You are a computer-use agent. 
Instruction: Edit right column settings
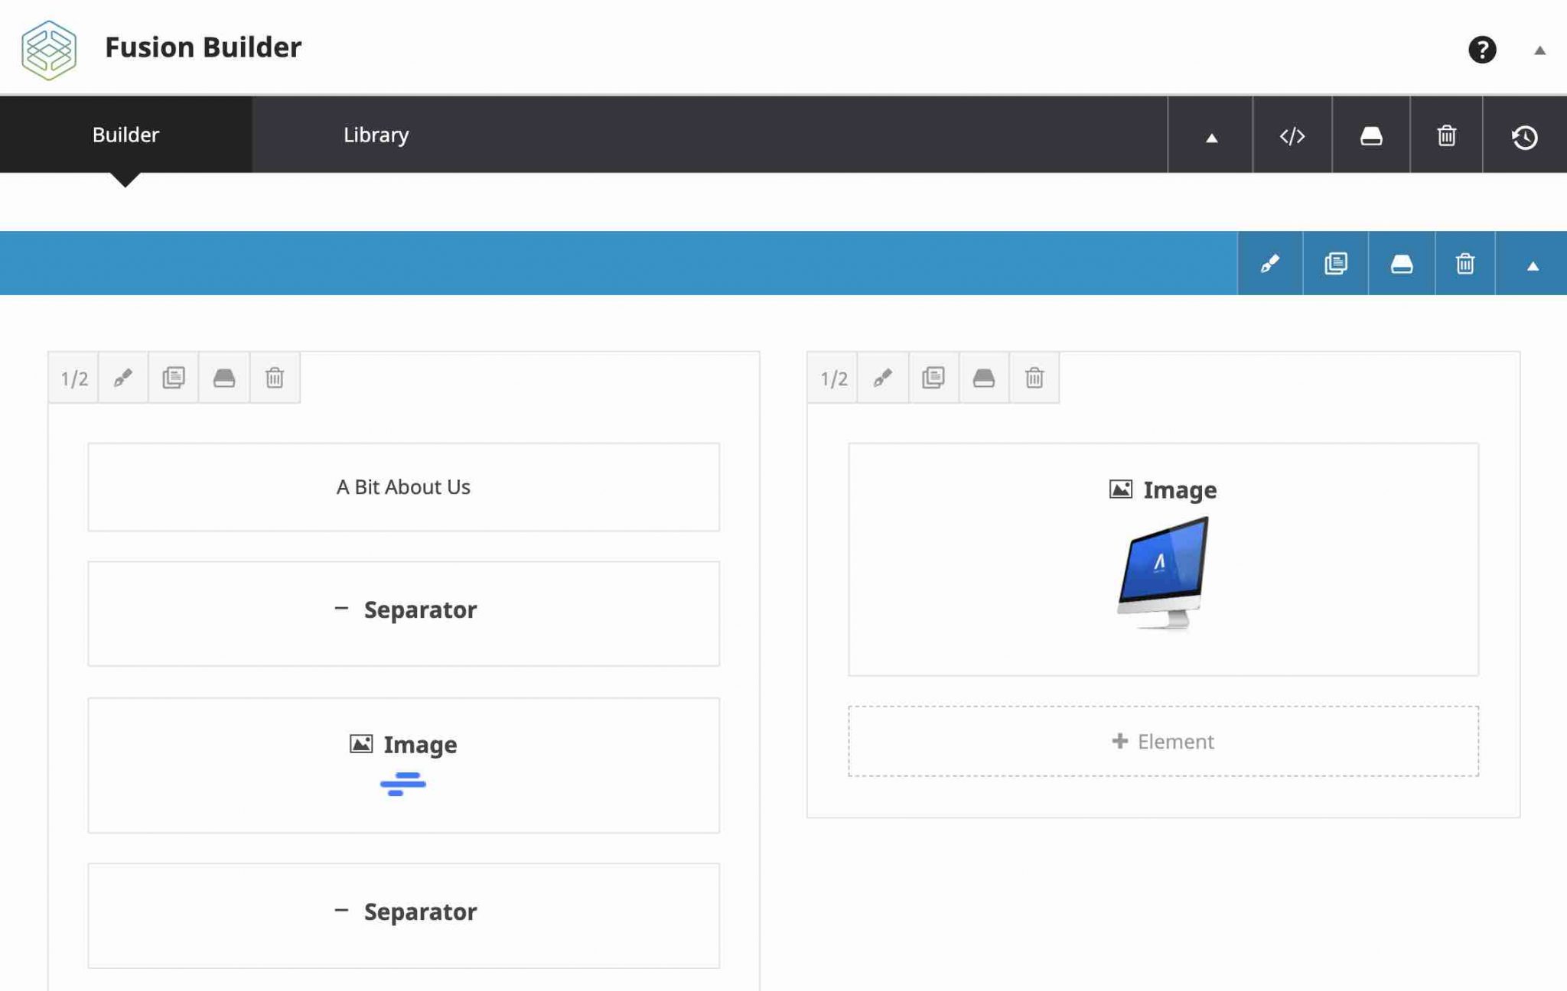coord(883,378)
